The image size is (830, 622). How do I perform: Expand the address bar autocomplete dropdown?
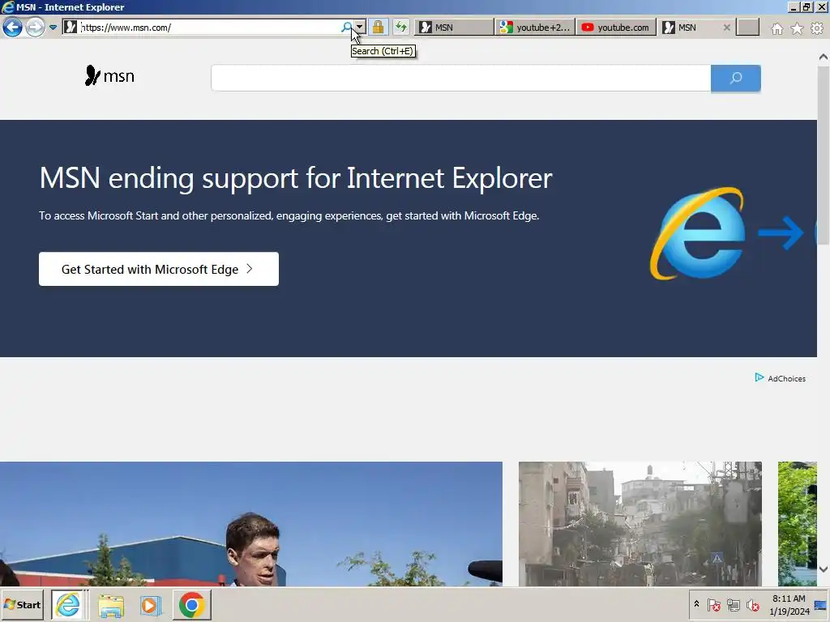click(359, 27)
